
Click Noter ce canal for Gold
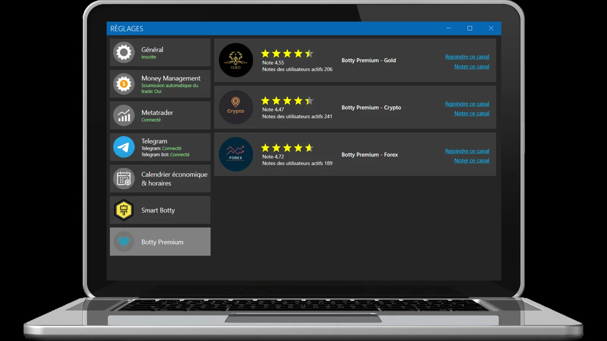(472, 67)
